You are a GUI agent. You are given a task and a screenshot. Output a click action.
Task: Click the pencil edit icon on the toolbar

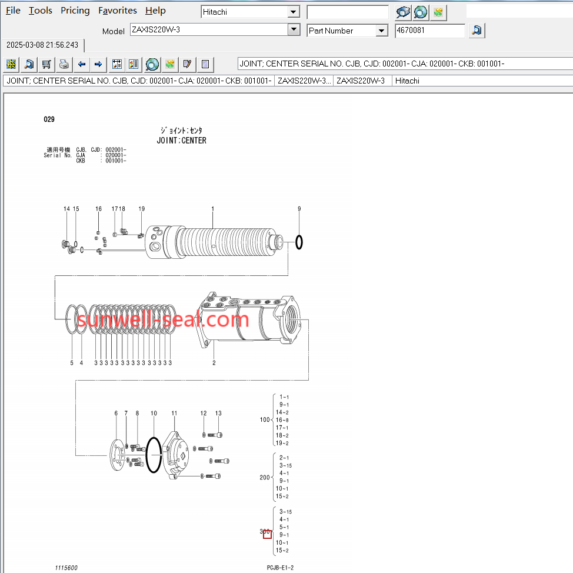187,64
